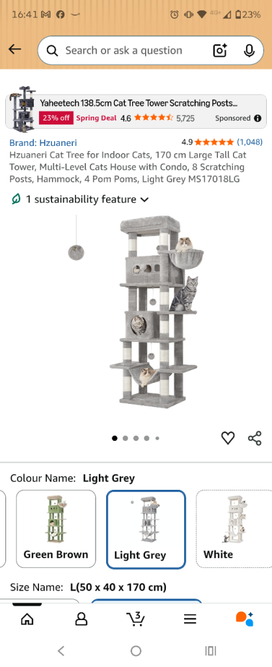Jump to second image carousel dot
Image resolution: width=272 pixels, height=667 pixels.
(x=125, y=438)
